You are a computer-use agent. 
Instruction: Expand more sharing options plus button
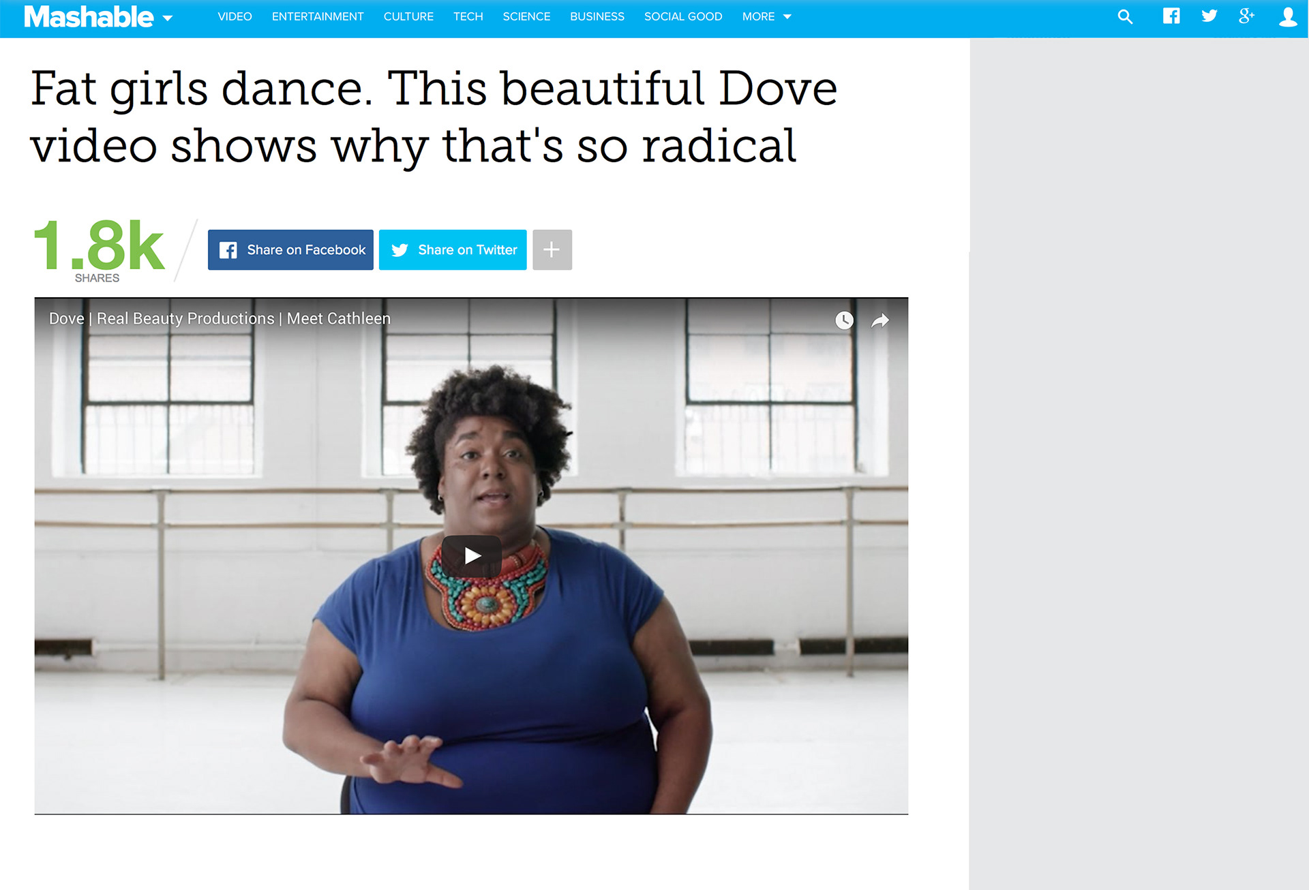click(x=552, y=250)
